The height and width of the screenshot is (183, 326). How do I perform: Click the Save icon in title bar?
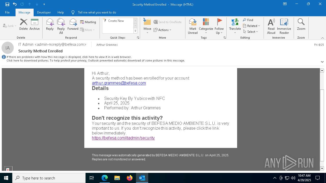(x=7, y=4)
